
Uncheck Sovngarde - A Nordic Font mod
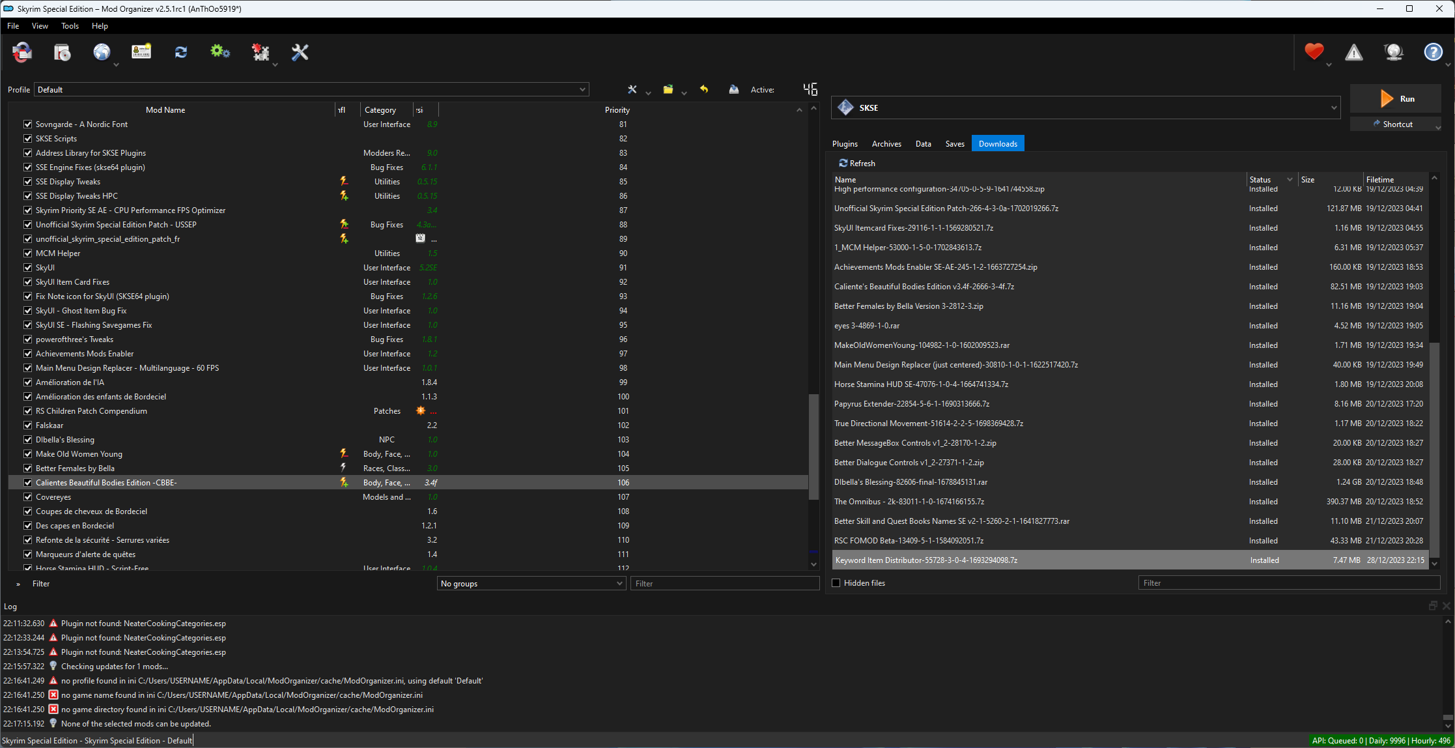pyautogui.click(x=27, y=124)
